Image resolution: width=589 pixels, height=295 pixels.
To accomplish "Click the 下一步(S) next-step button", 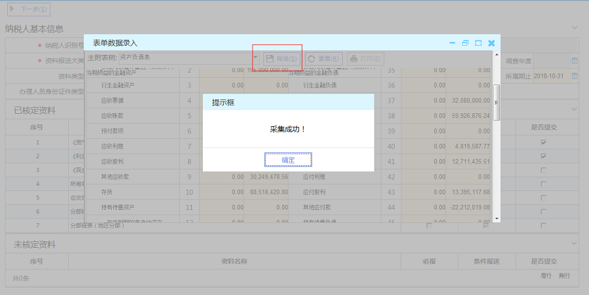I will (29, 9).
